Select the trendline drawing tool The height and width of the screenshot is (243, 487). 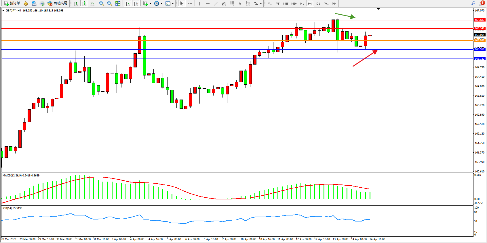pos(216,3)
